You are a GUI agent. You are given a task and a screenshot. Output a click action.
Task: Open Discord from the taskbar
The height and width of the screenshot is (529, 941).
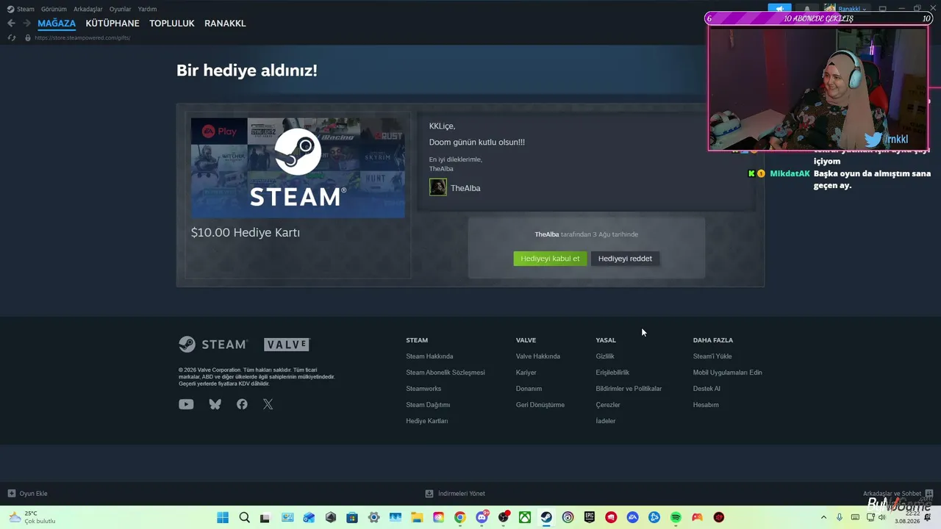coord(482,517)
